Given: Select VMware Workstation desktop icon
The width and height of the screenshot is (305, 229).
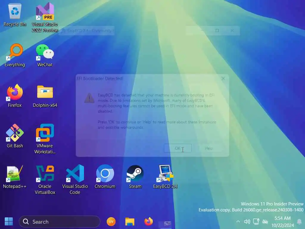Looking at the screenshot, I should click(x=45, y=139).
